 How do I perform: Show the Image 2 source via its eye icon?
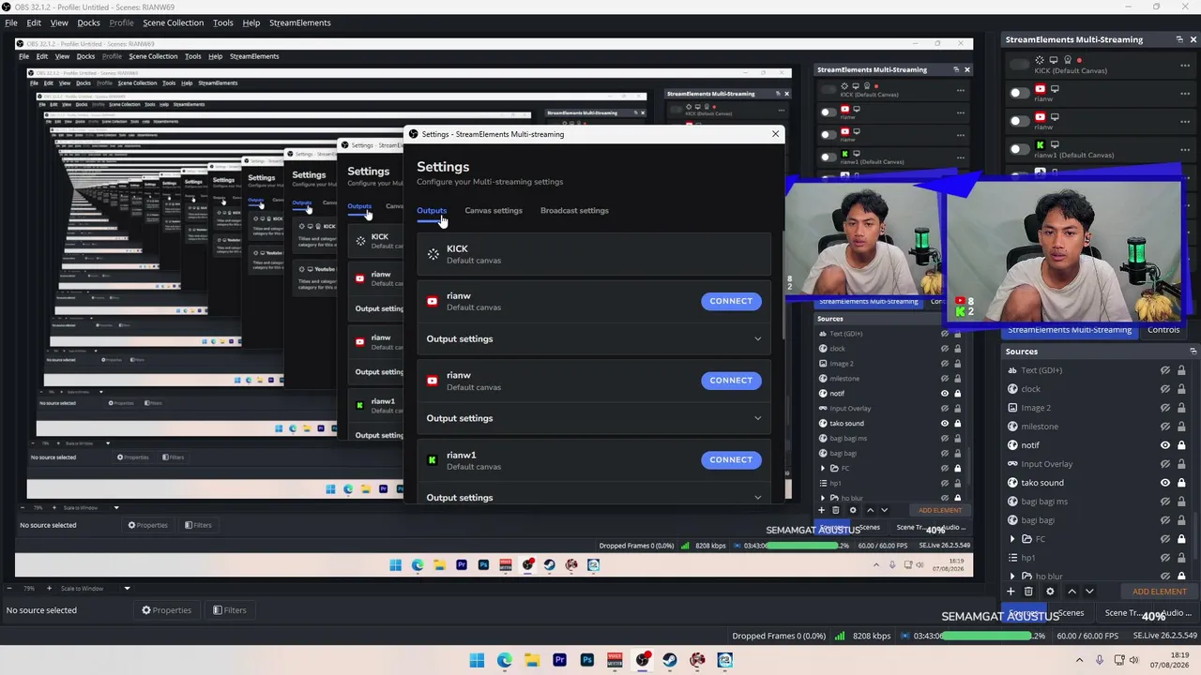pos(1165,408)
